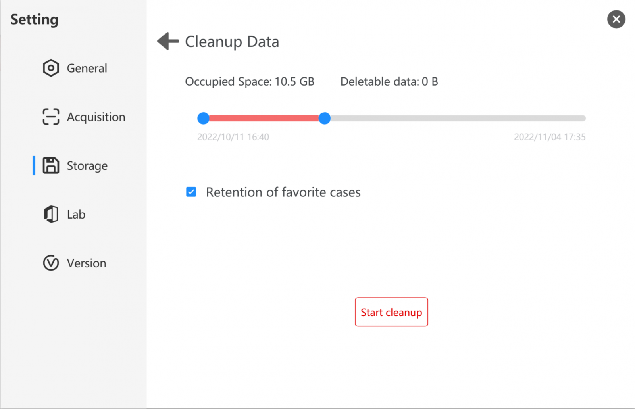Click the Version circle icon
The width and height of the screenshot is (635, 409).
pos(51,263)
